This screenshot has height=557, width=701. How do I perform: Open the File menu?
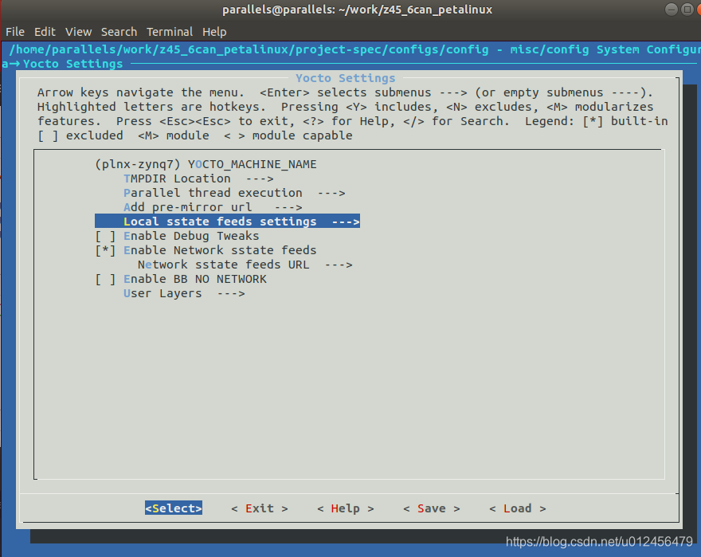coord(15,32)
